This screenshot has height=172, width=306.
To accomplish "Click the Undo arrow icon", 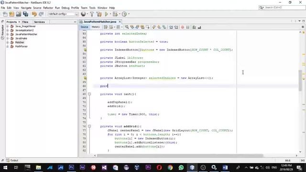I will click(34, 14).
